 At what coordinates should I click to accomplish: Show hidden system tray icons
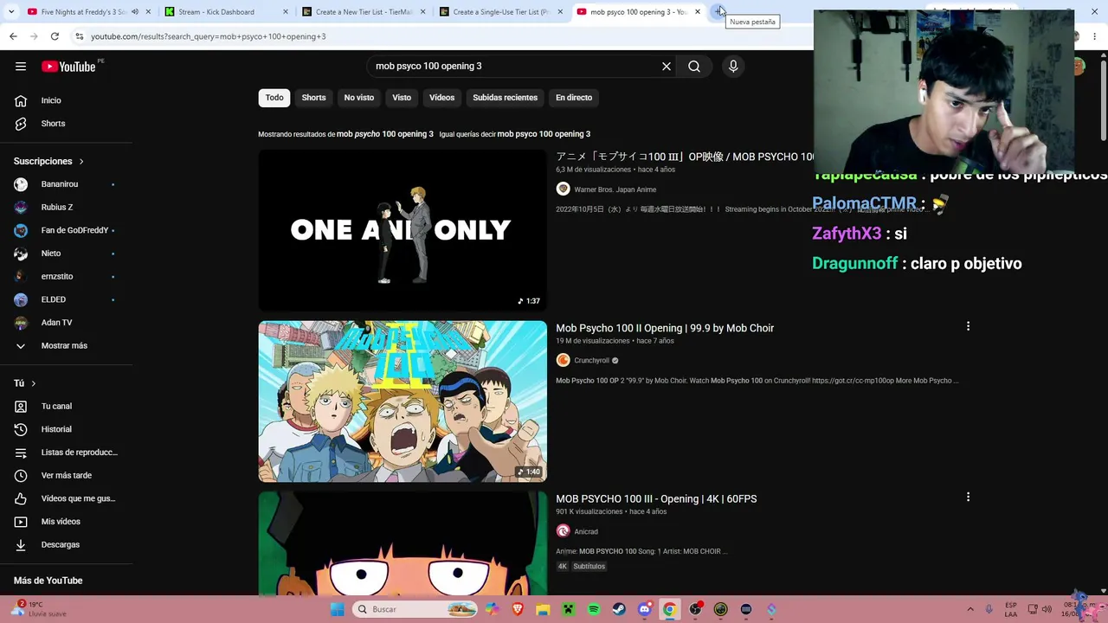click(x=970, y=609)
